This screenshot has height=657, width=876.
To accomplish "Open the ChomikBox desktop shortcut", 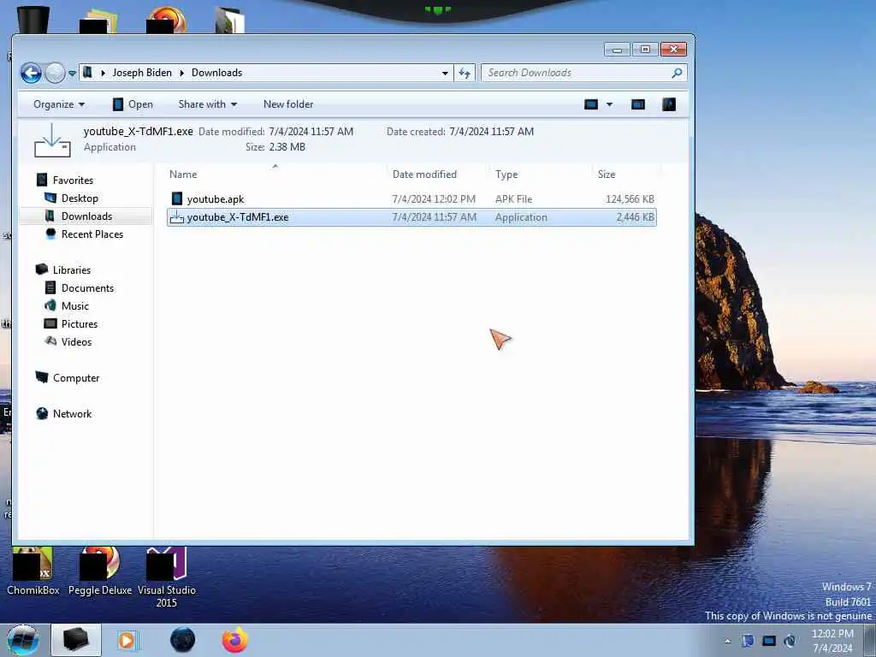I will coord(33,571).
